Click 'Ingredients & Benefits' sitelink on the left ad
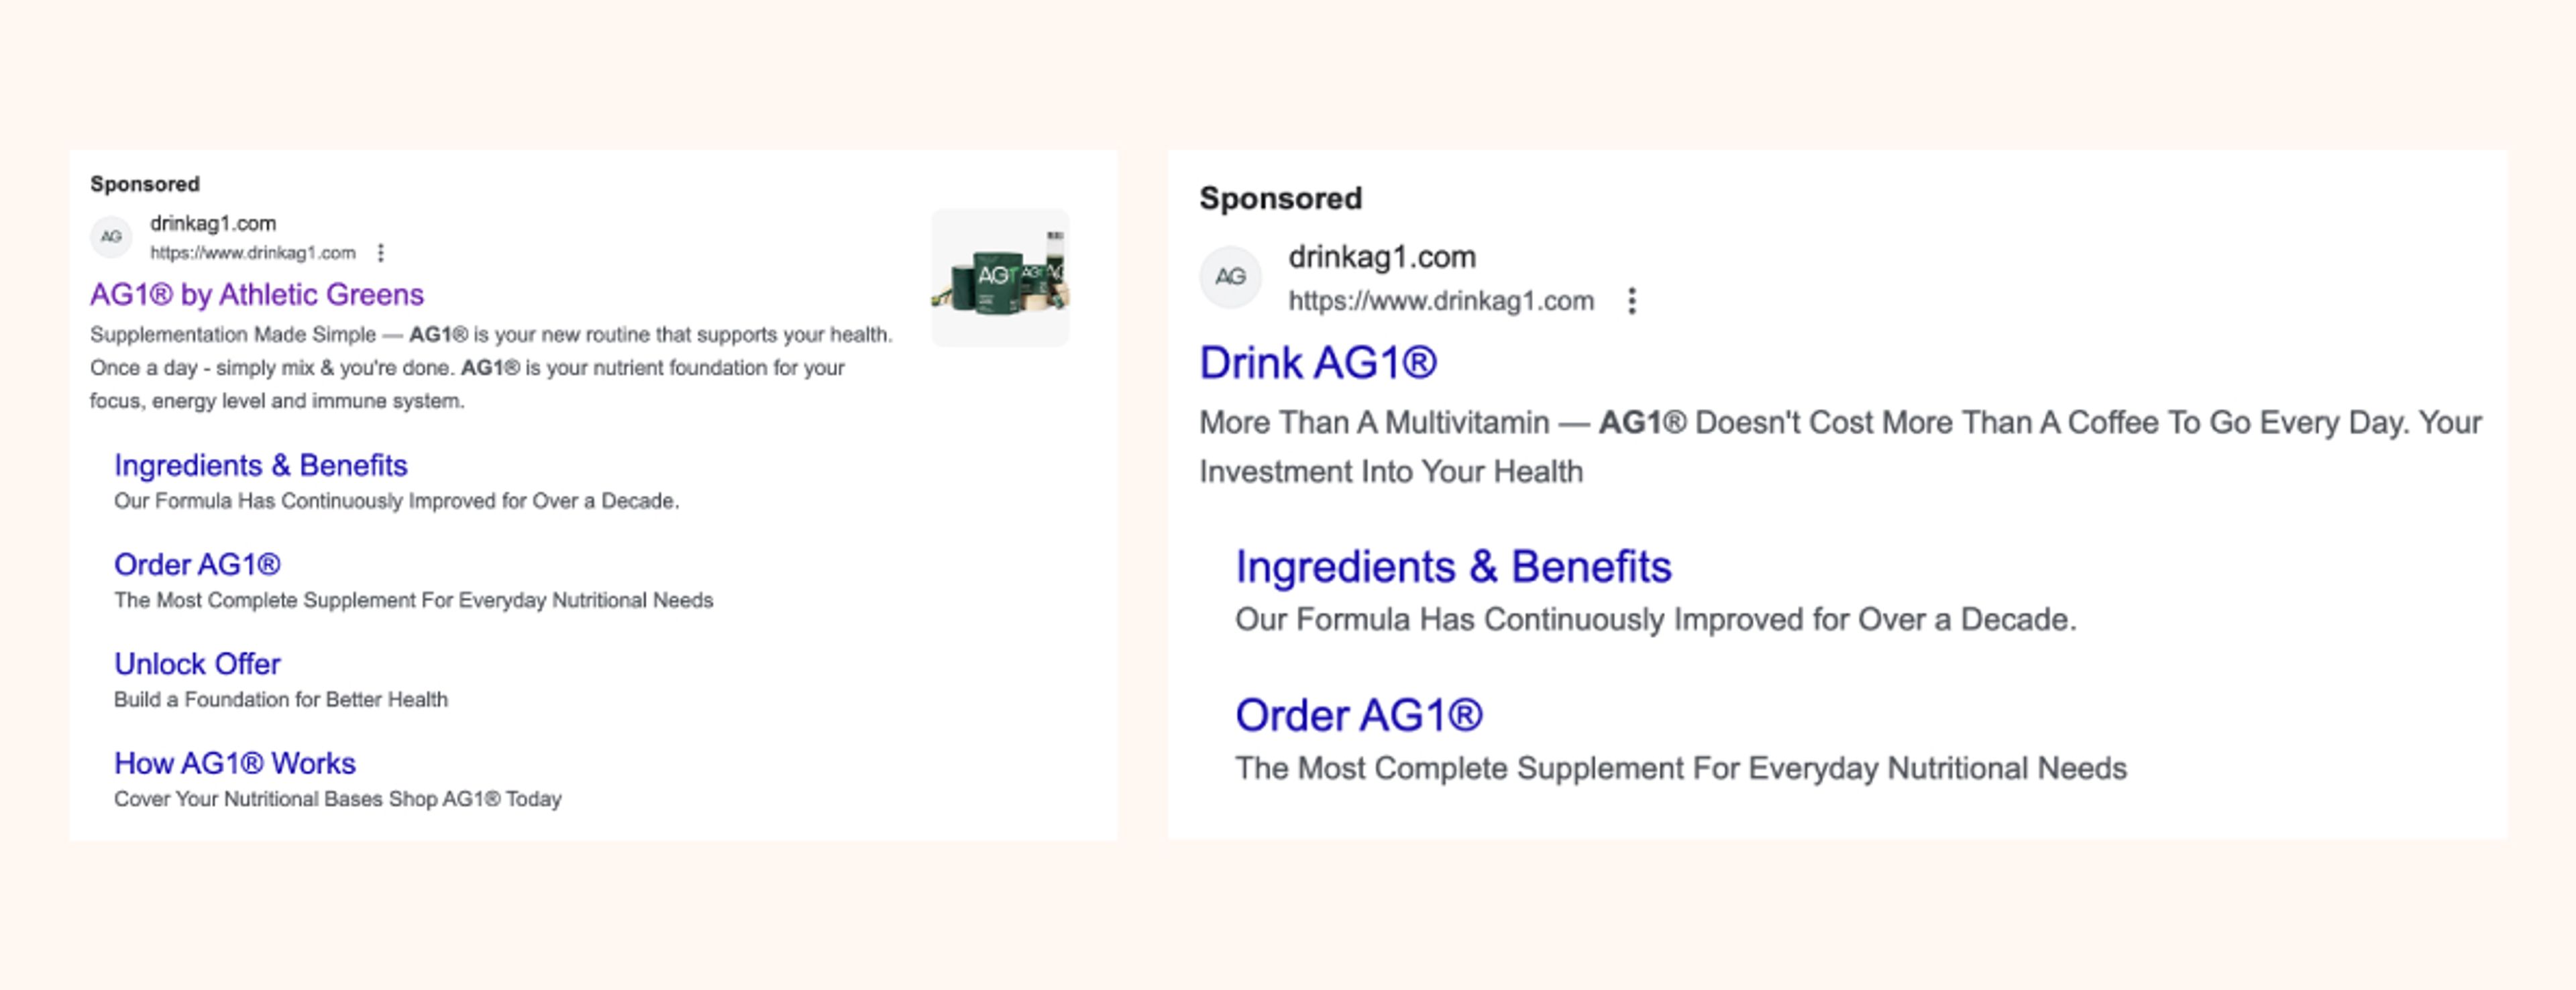 point(261,465)
